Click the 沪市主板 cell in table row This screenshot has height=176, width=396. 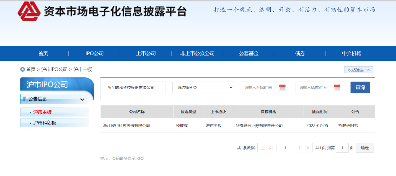(214, 126)
